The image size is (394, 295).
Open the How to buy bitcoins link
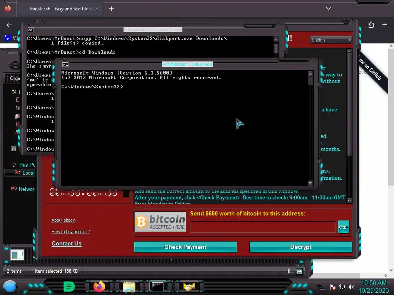(x=70, y=232)
